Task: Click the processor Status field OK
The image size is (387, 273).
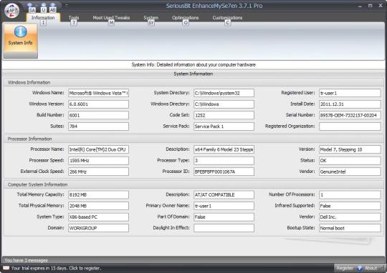Action: click(x=350, y=161)
